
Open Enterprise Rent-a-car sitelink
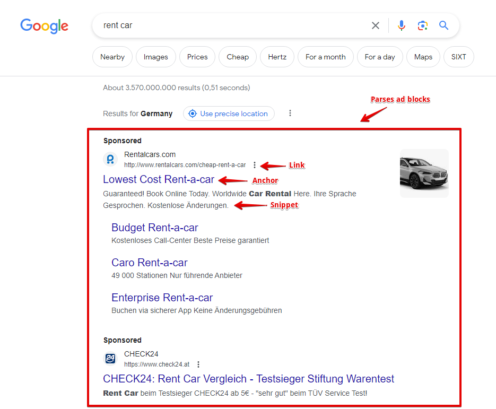tap(162, 298)
